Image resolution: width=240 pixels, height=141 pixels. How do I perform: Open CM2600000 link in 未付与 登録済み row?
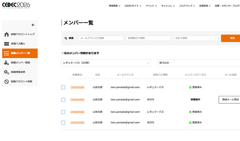point(77,123)
